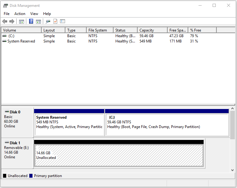Viewport: 237px width, 188px height.
Task: Select the 14.66 GB Unallocated region
Action: point(119,156)
